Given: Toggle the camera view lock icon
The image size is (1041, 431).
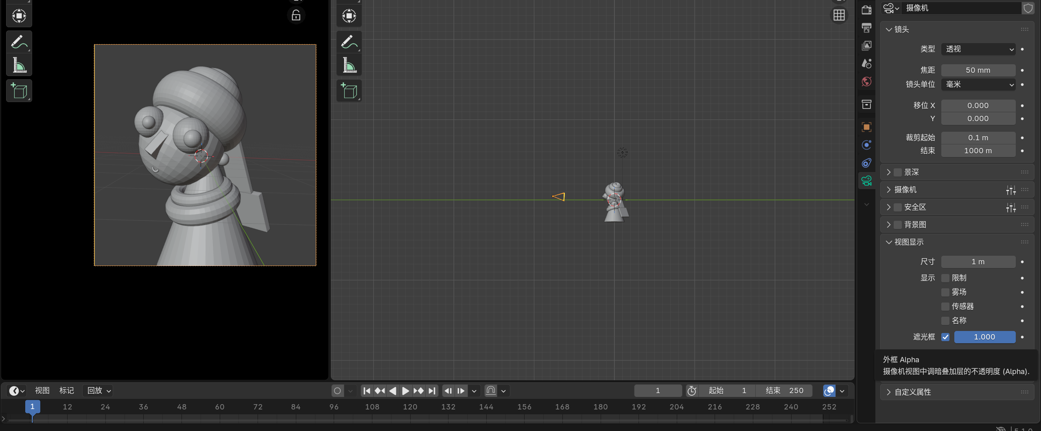Looking at the screenshot, I should tap(296, 15).
